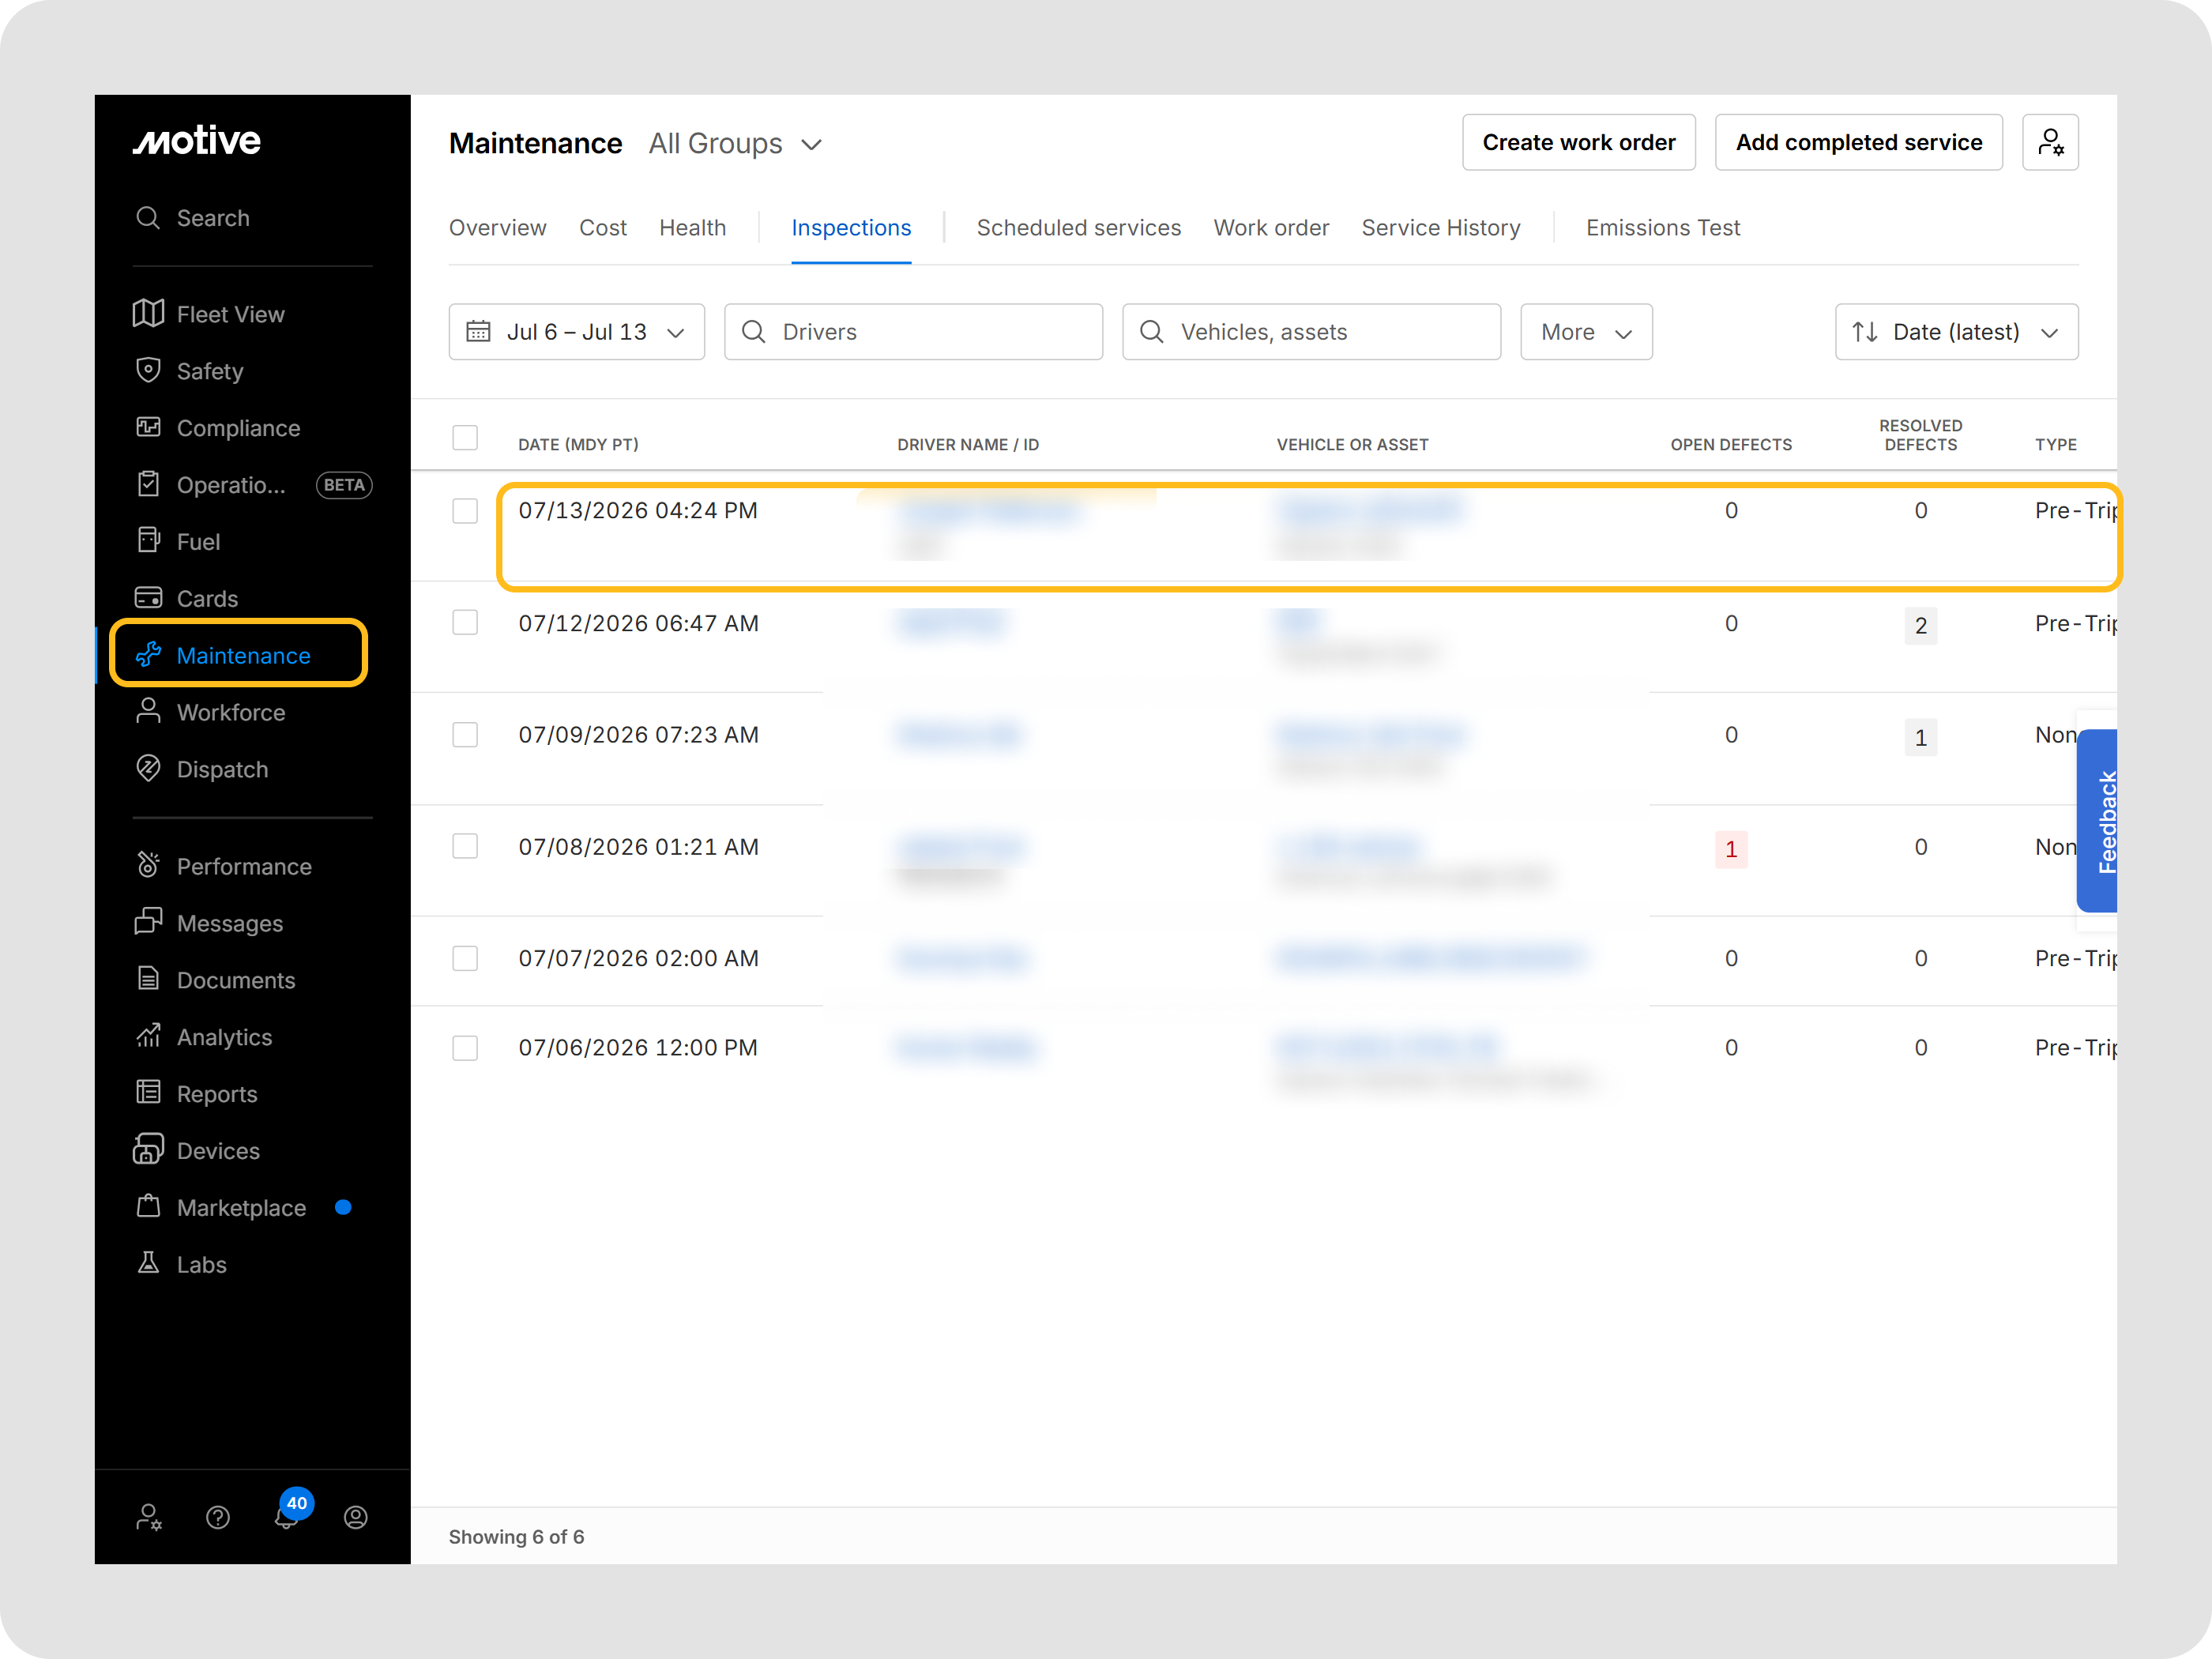Click the Drivers search field
Viewport: 2212px width, 1659px height.
pyautogui.click(x=913, y=332)
